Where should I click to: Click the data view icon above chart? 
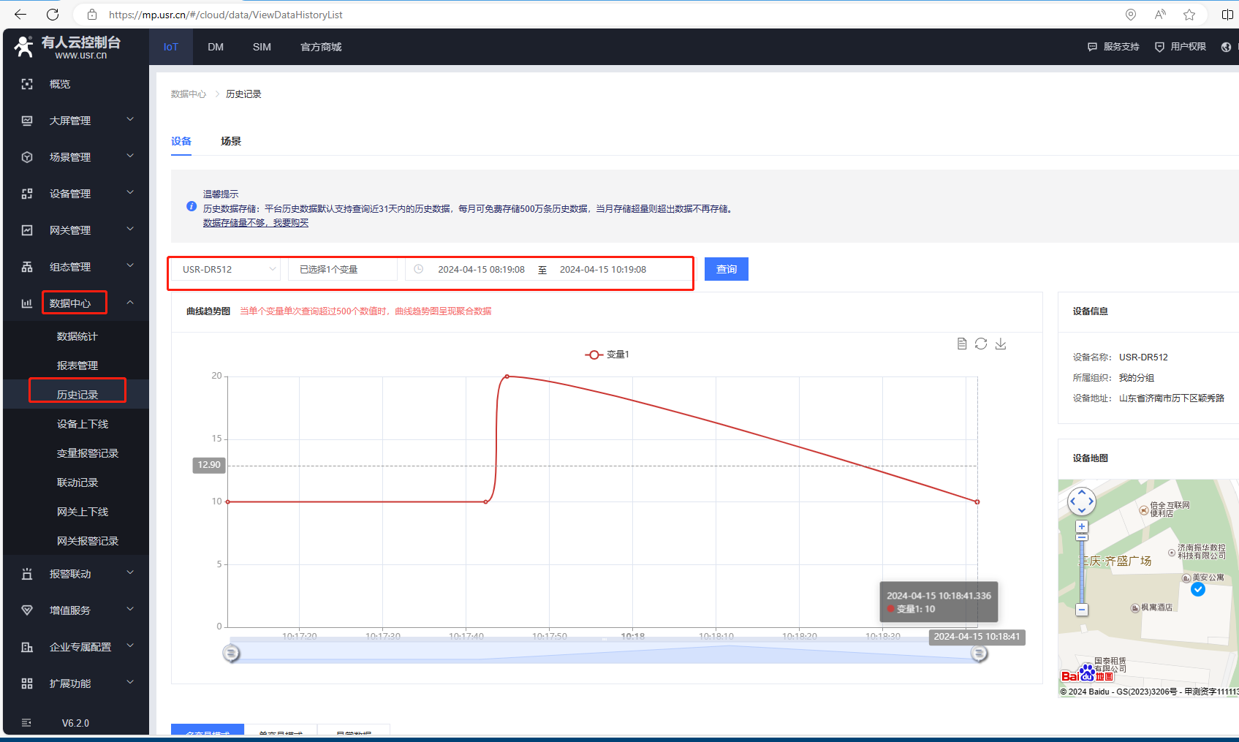[962, 344]
